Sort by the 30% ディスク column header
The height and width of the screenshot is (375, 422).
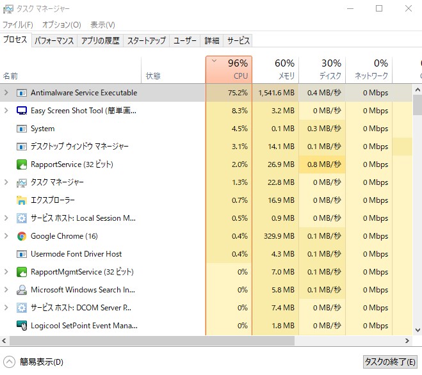(322, 70)
